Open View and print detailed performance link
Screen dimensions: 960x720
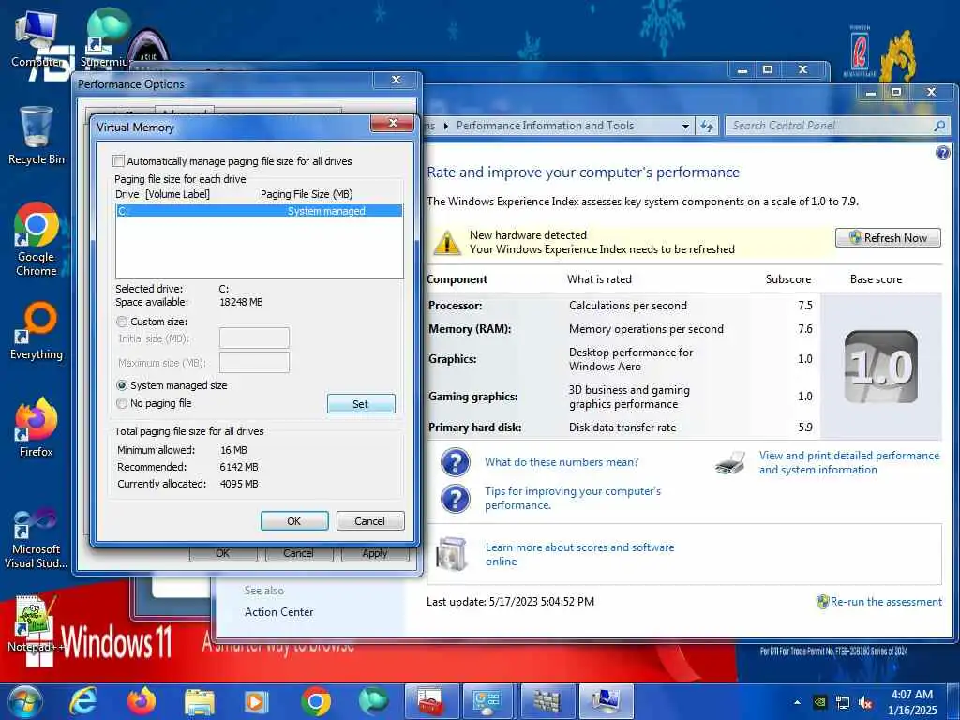849,462
